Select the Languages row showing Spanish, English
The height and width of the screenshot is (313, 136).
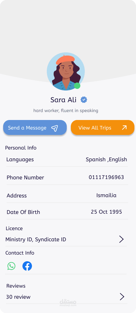pyautogui.click(x=67, y=159)
